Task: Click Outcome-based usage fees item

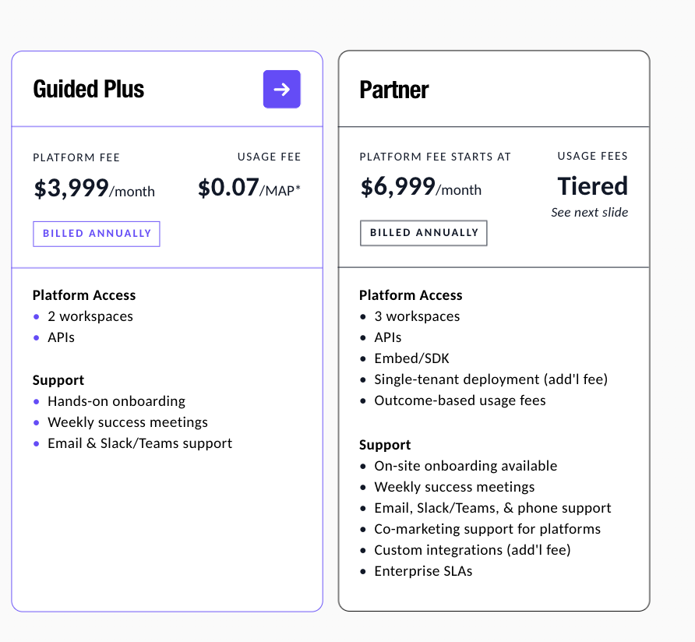Action: coord(460,400)
